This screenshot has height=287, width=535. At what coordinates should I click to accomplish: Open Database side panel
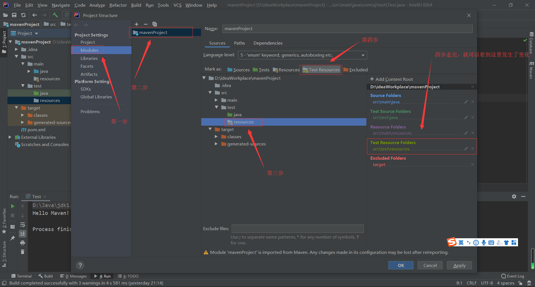click(531, 43)
